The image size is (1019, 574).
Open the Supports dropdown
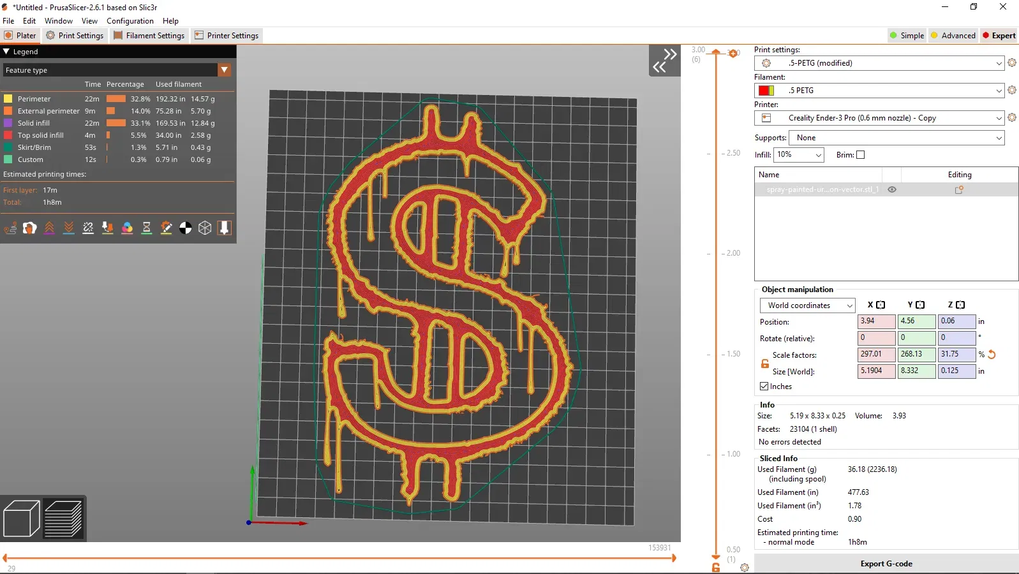tap(896, 138)
